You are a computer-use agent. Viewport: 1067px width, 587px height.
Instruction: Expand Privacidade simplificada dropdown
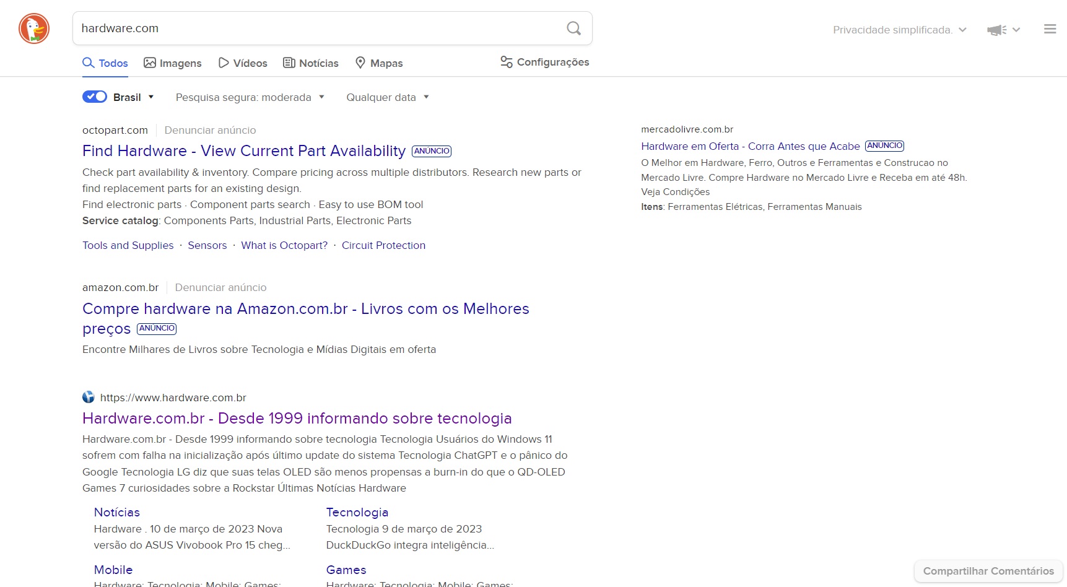pyautogui.click(x=900, y=30)
